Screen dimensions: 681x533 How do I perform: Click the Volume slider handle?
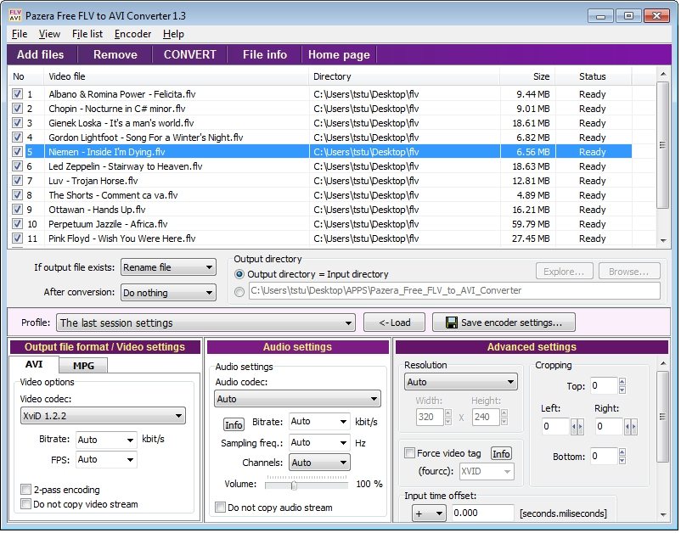(x=294, y=485)
